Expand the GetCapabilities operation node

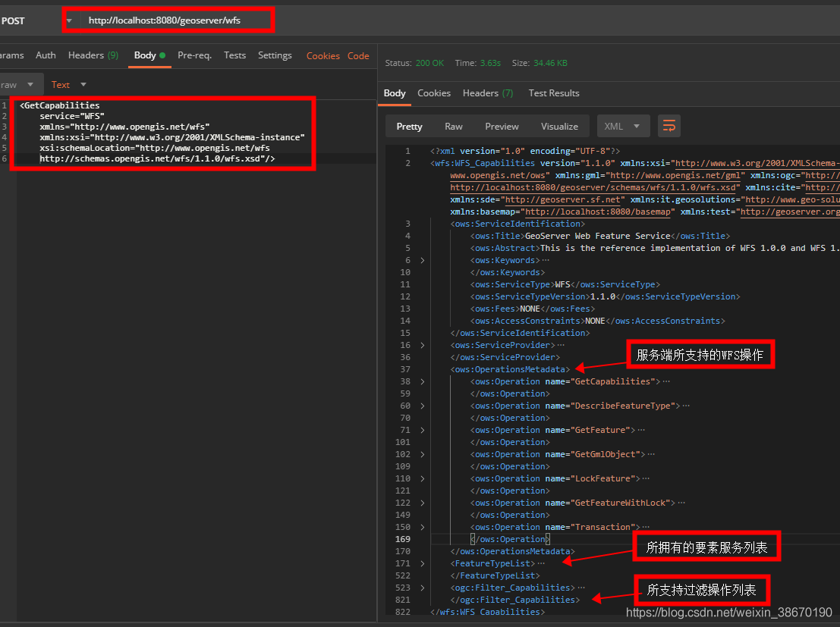click(423, 381)
